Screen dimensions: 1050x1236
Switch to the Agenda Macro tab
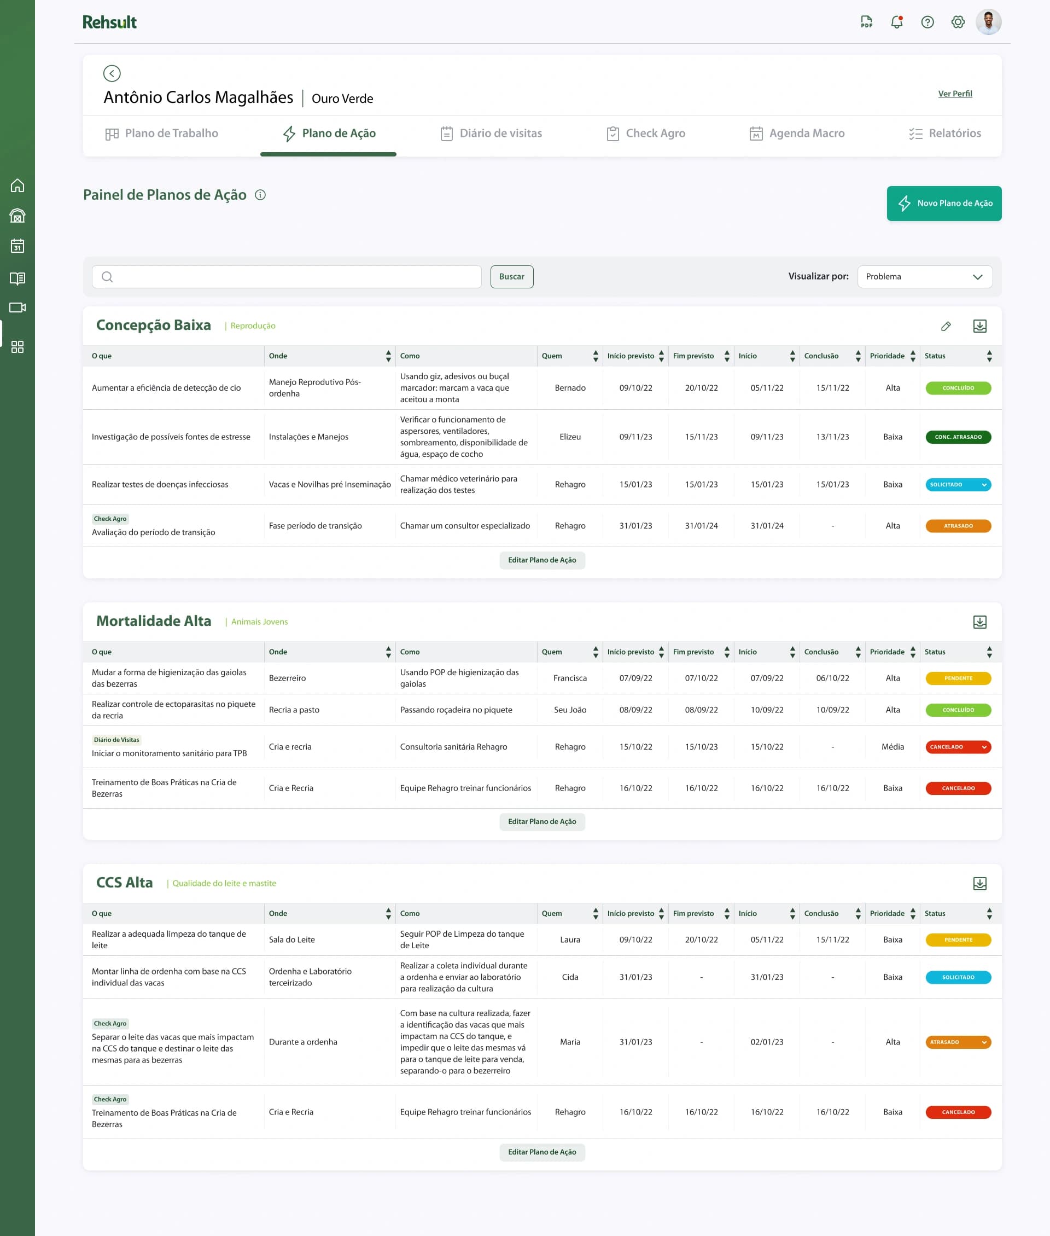click(797, 134)
